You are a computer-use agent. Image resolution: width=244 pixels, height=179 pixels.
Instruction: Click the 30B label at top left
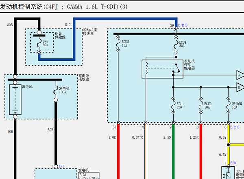pos(10,24)
